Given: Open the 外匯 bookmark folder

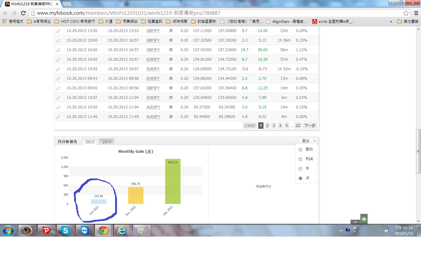Looking at the screenshot, I should point(106,22).
